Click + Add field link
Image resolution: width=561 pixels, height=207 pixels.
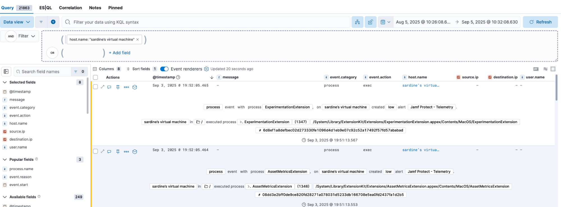coord(120,53)
